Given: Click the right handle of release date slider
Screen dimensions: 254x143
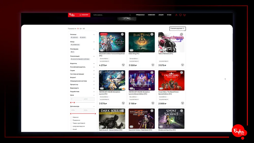Looking at the screenshot, I should (95, 114).
